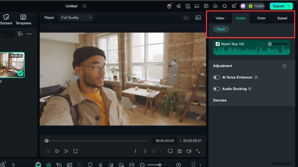298x167 pixels.
Task: Enter fullscreen preview with expand arrows
Action: pos(198,151)
